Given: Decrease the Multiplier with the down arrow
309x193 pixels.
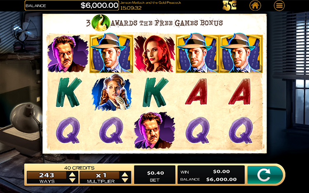Looking at the screenshot, I should (x=125, y=180).
